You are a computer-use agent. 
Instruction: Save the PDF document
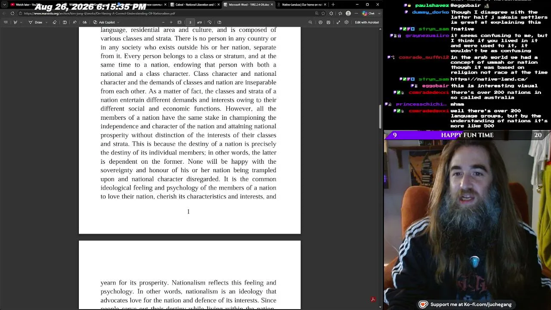click(329, 22)
